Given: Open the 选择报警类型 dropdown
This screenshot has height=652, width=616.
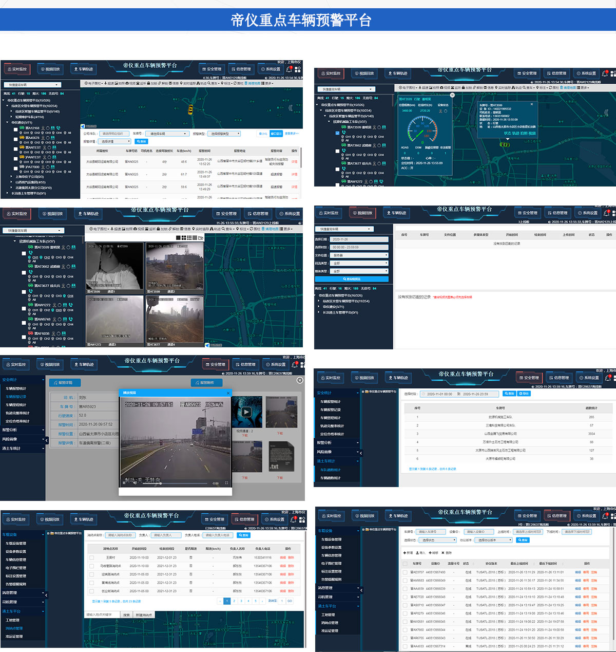Looking at the screenshot, I should pyautogui.click(x=224, y=134).
